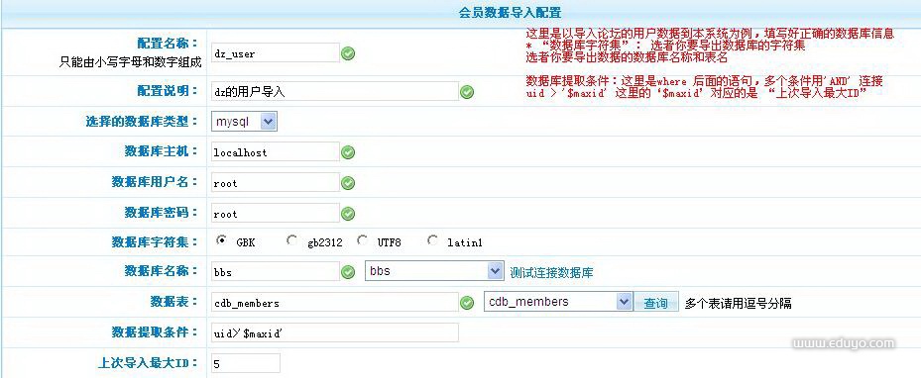Click the 查询 button

[655, 303]
